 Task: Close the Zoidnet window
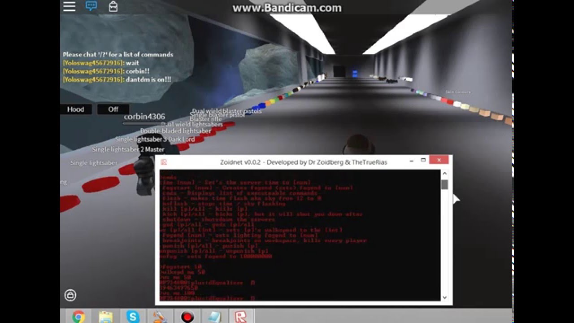(x=439, y=160)
